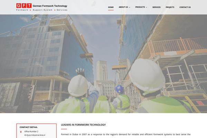The width and height of the screenshot is (207, 138).
Task: Go to the Services page
Action: coord(156,7)
